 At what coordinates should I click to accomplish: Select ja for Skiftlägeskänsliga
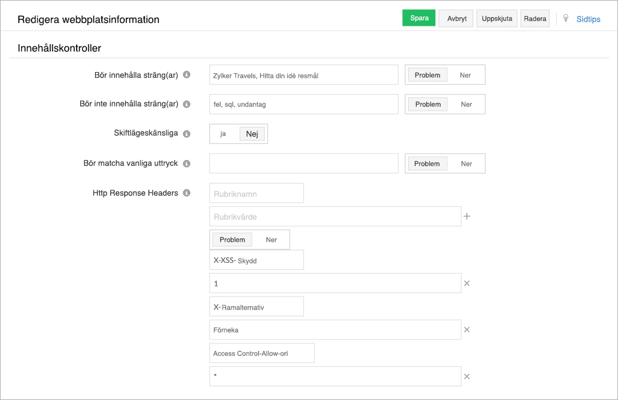pyautogui.click(x=223, y=134)
